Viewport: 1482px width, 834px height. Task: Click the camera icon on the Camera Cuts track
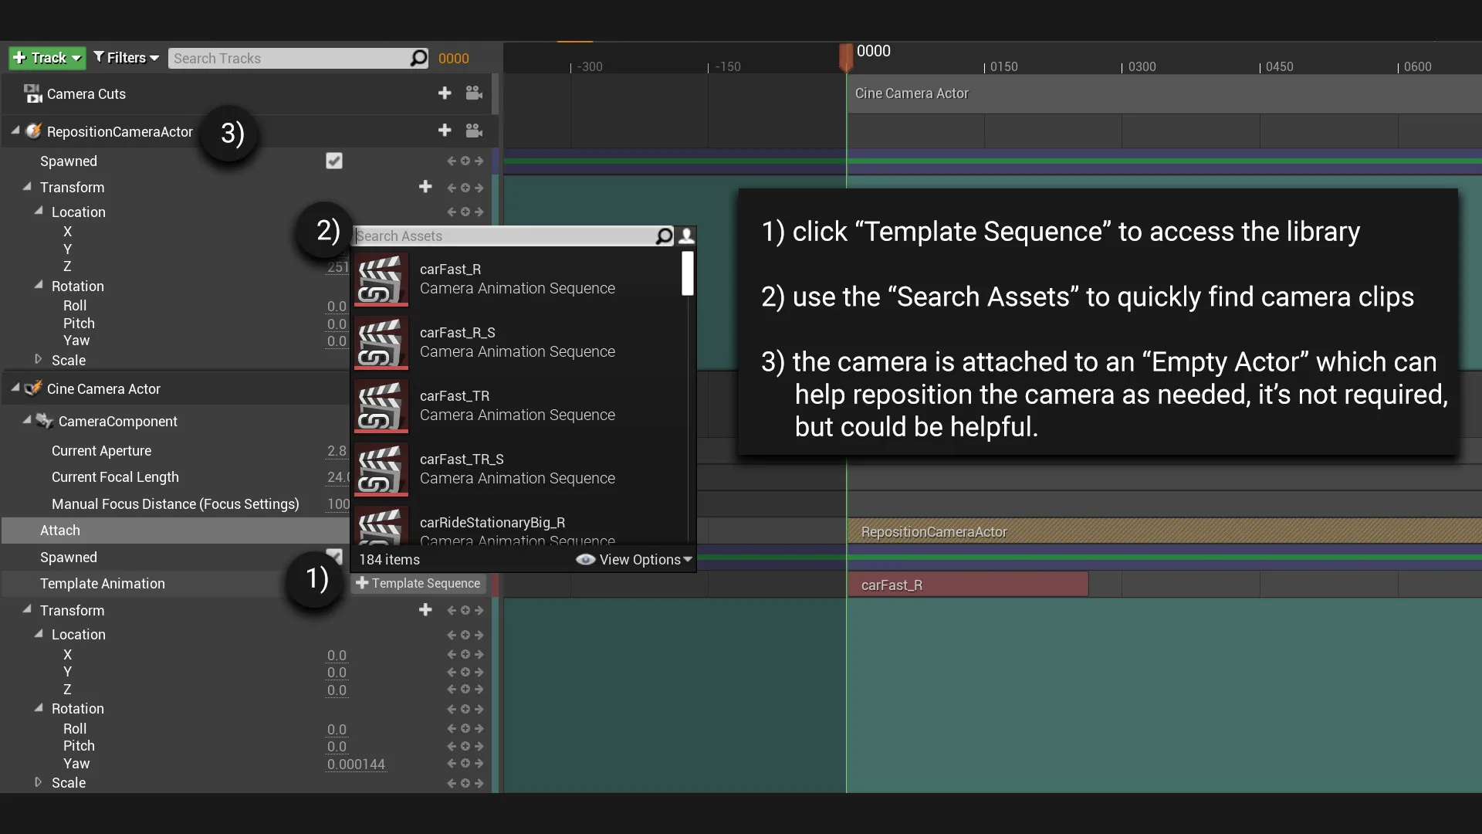[x=474, y=93]
